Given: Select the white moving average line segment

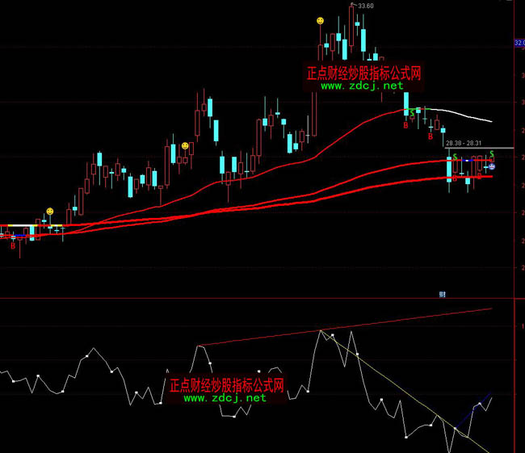Looking at the screenshot, I should point(460,114).
